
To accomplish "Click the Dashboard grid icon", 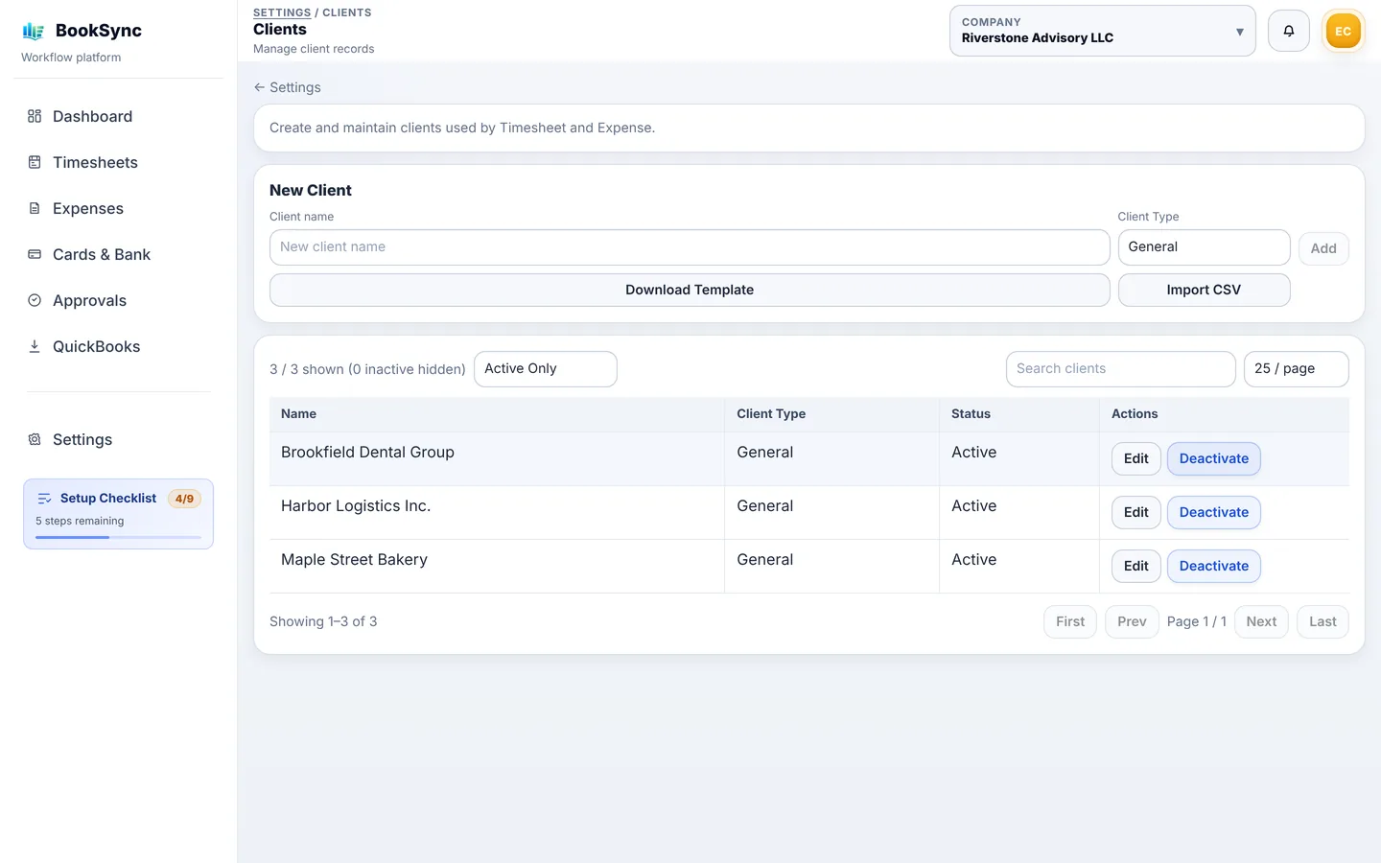I will [35, 116].
